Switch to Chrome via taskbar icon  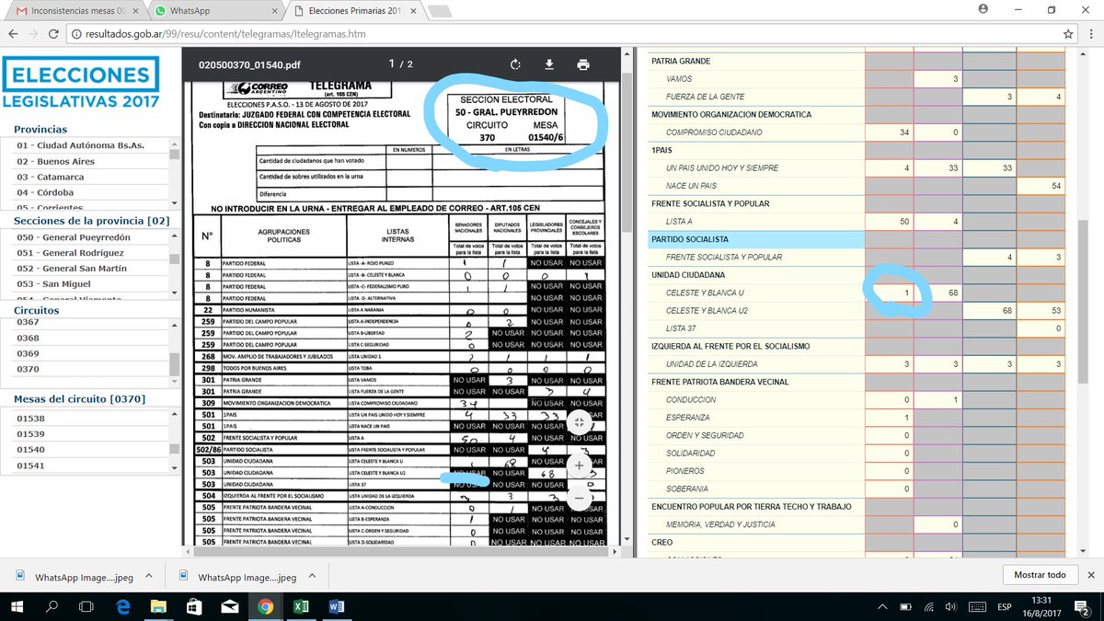coord(264,606)
